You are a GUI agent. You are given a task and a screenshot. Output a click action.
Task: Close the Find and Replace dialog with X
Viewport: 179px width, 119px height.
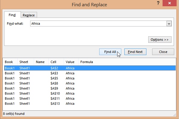click(x=169, y=3)
